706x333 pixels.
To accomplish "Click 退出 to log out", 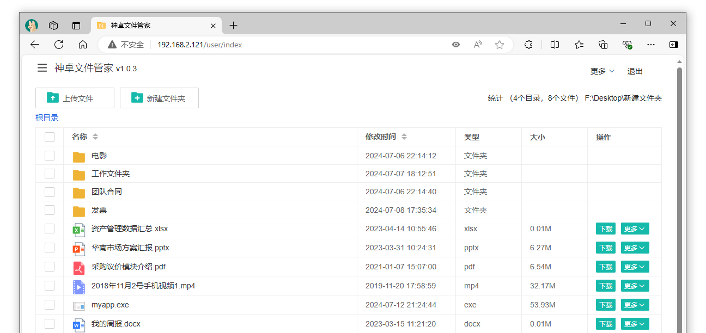I will click(635, 71).
